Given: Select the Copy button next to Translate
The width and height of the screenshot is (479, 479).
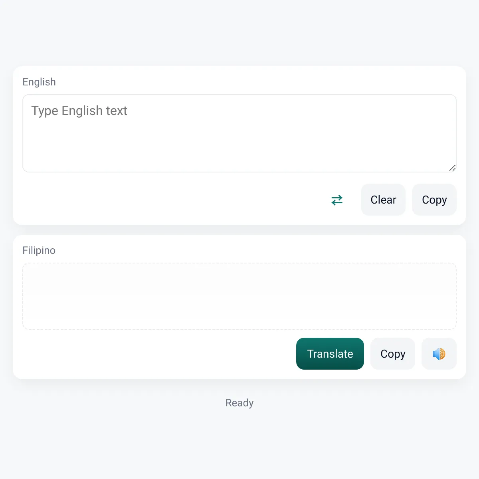Looking at the screenshot, I should 393,354.
